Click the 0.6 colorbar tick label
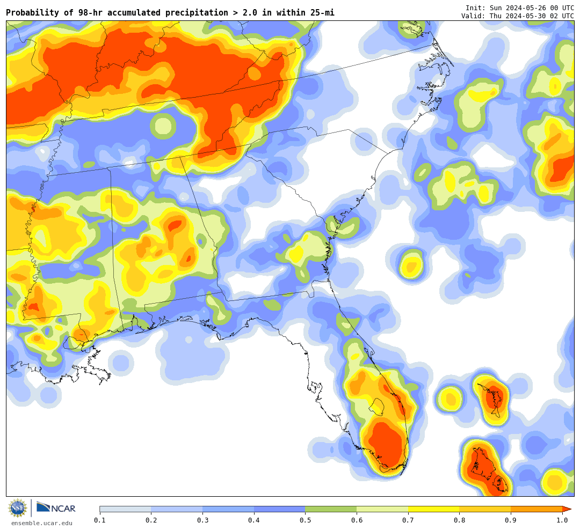 pos(357,520)
